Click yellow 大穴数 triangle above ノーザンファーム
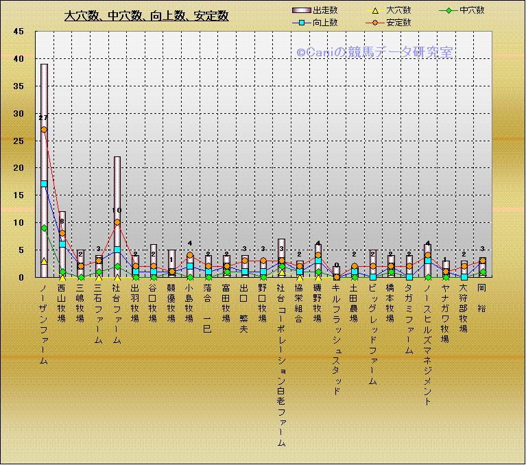 (x=44, y=261)
